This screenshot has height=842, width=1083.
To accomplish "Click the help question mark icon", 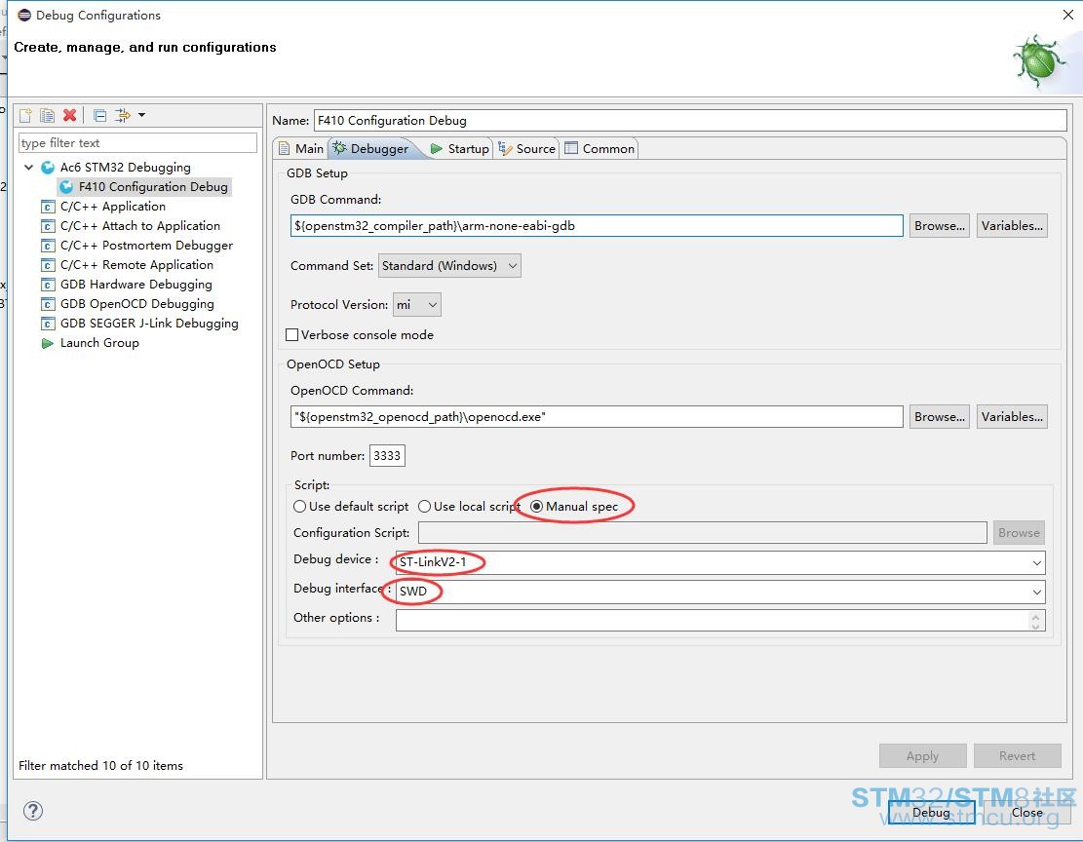I will click(x=33, y=810).
